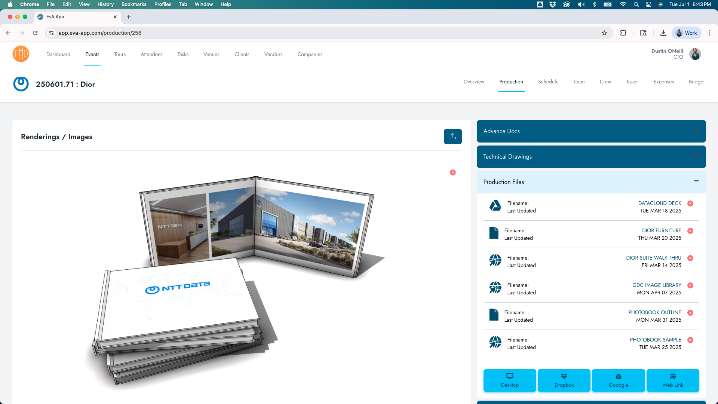718x404 pixels.
Task: Open Attendees in the top navigation
Action: click(x=151, y=54)
